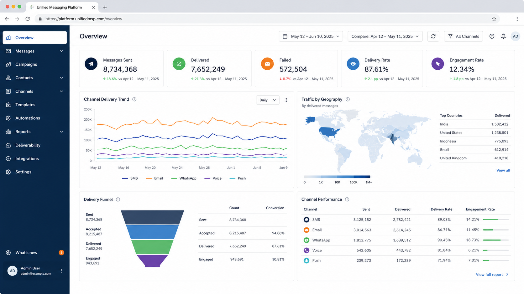Bookmark this page with the star icon
The height and width of the screenshot is (294, 524).
494,19
